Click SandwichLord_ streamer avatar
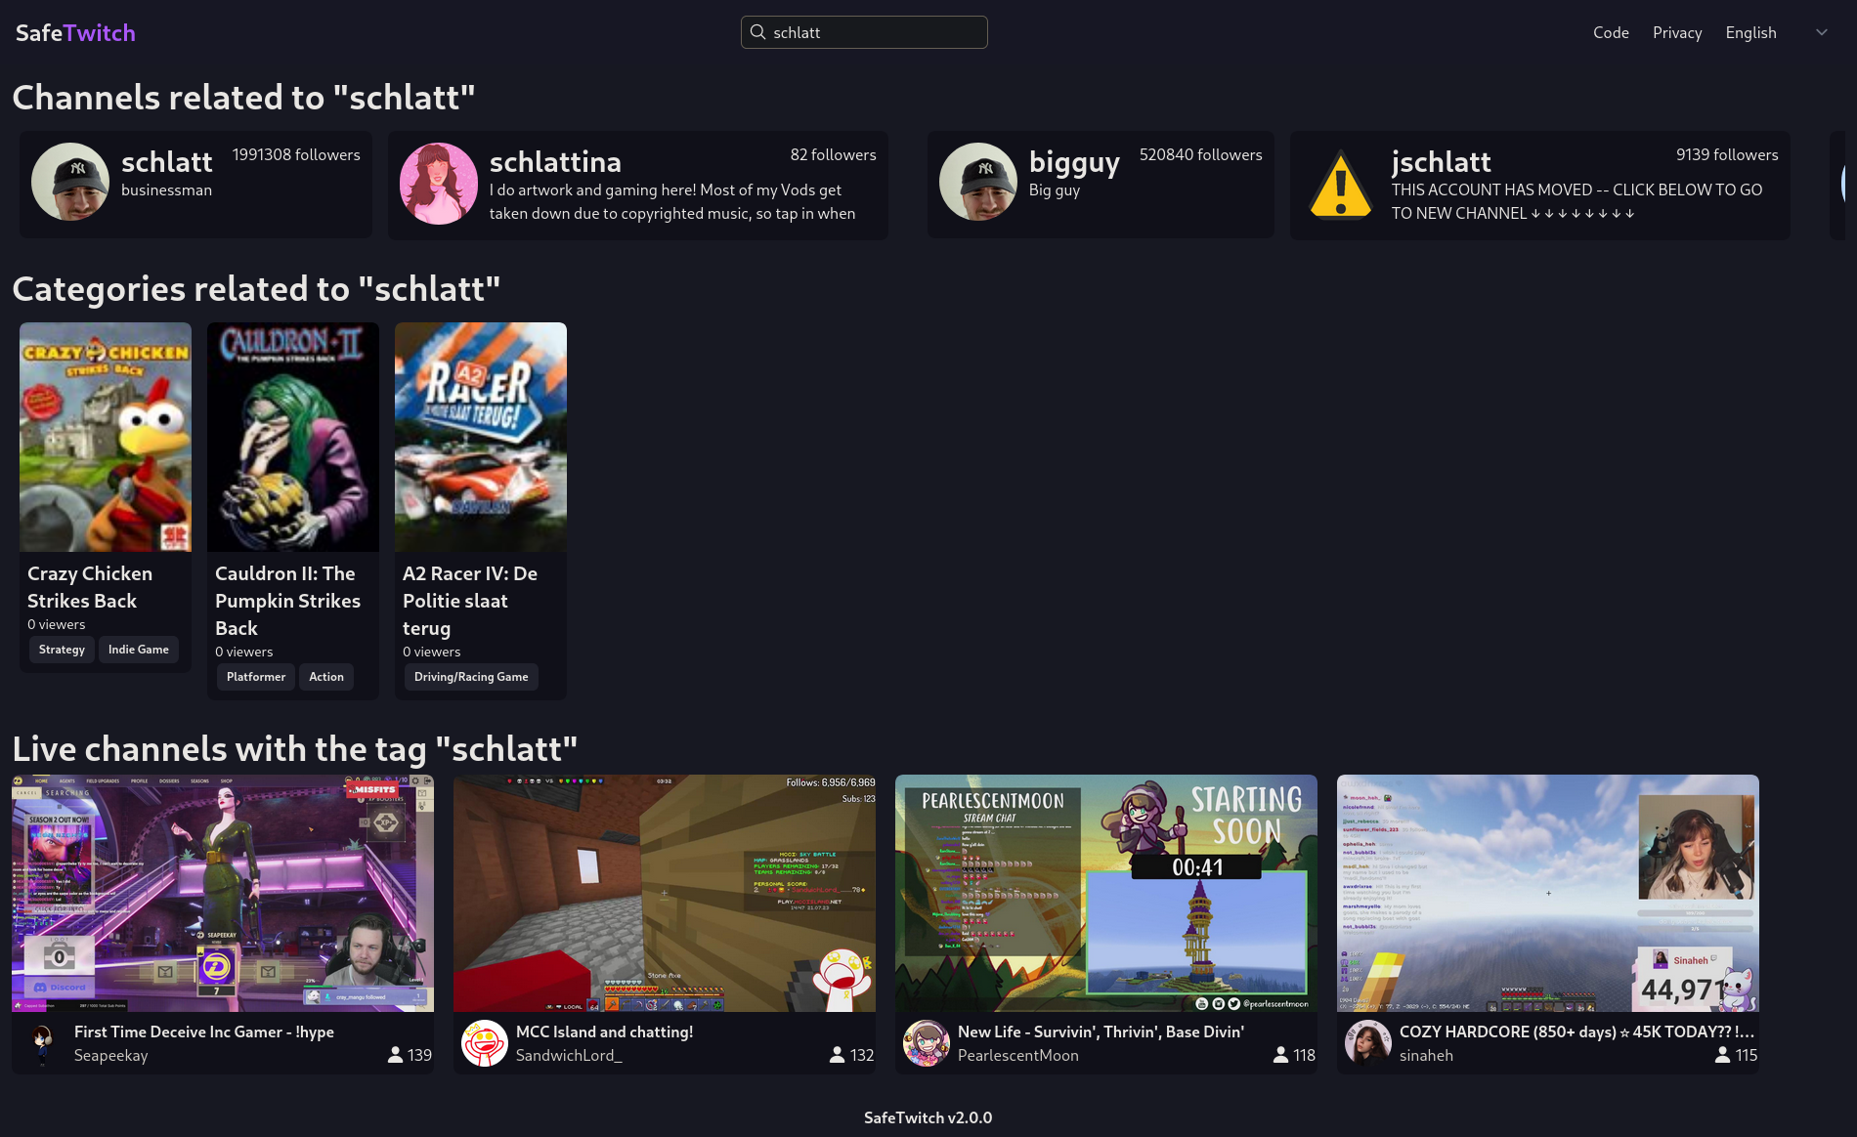This screenshot has height=1137, width=1857. point(485,1043)
